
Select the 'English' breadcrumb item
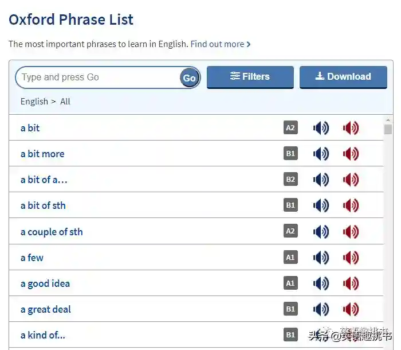(x=34, y=102)
